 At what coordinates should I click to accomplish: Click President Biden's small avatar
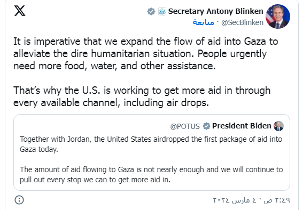click(x=278, y=126)
